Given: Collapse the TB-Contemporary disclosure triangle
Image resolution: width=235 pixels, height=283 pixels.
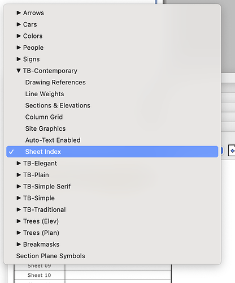Looking at the screenshot, I should (19, 71).
